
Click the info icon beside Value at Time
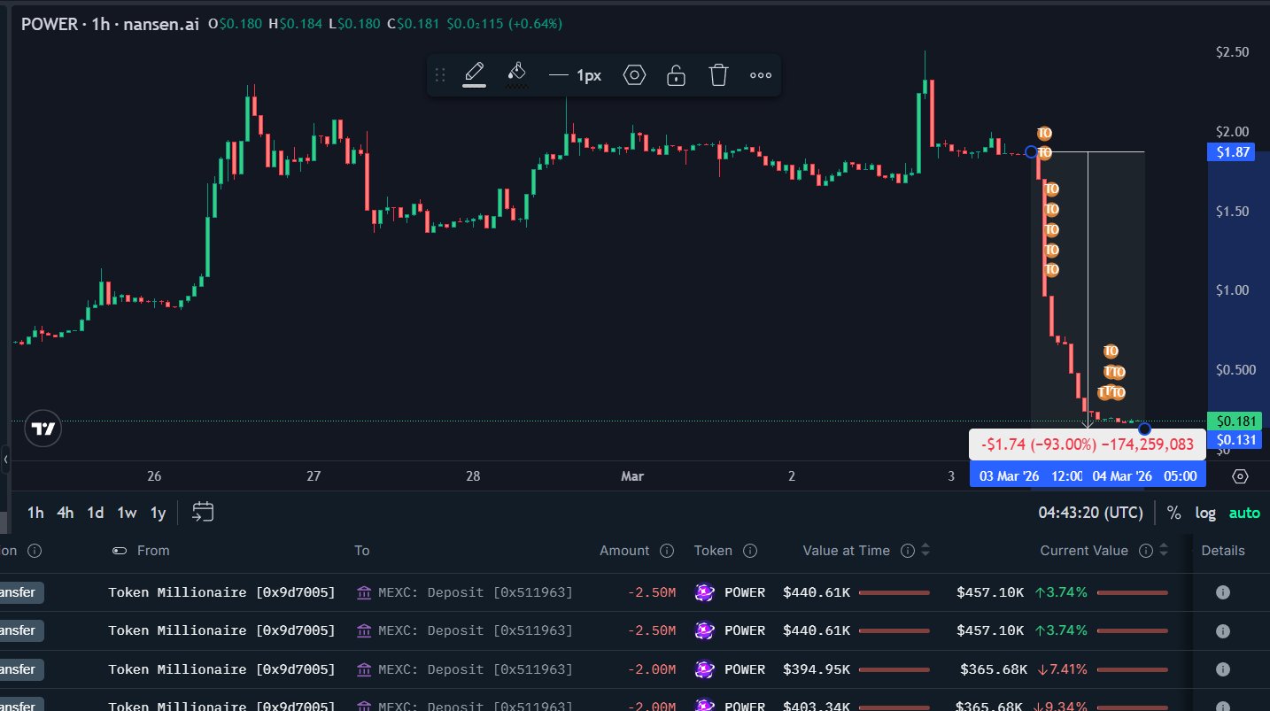pos(907,551)
